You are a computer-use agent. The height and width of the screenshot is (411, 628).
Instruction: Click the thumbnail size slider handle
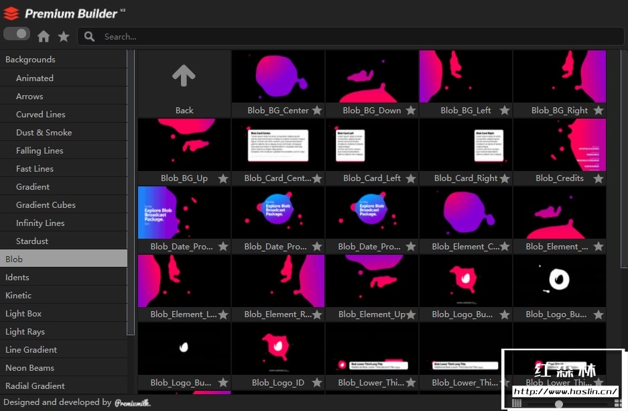point(559,404)
